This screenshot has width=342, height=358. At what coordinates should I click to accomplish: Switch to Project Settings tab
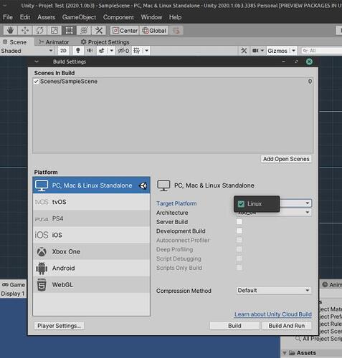tap(105, 42)
